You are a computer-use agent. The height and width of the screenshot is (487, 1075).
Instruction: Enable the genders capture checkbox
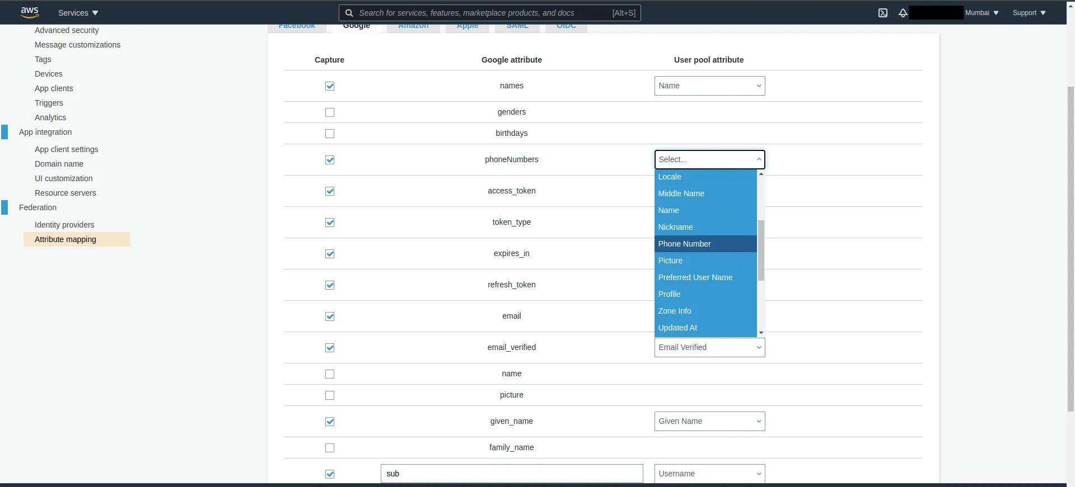pyautogui.click(x=330, y=112)
